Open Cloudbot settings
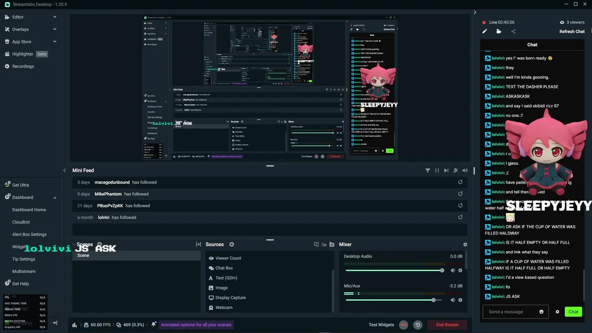Viewport: 592px width, 333px height. [21, 222]
